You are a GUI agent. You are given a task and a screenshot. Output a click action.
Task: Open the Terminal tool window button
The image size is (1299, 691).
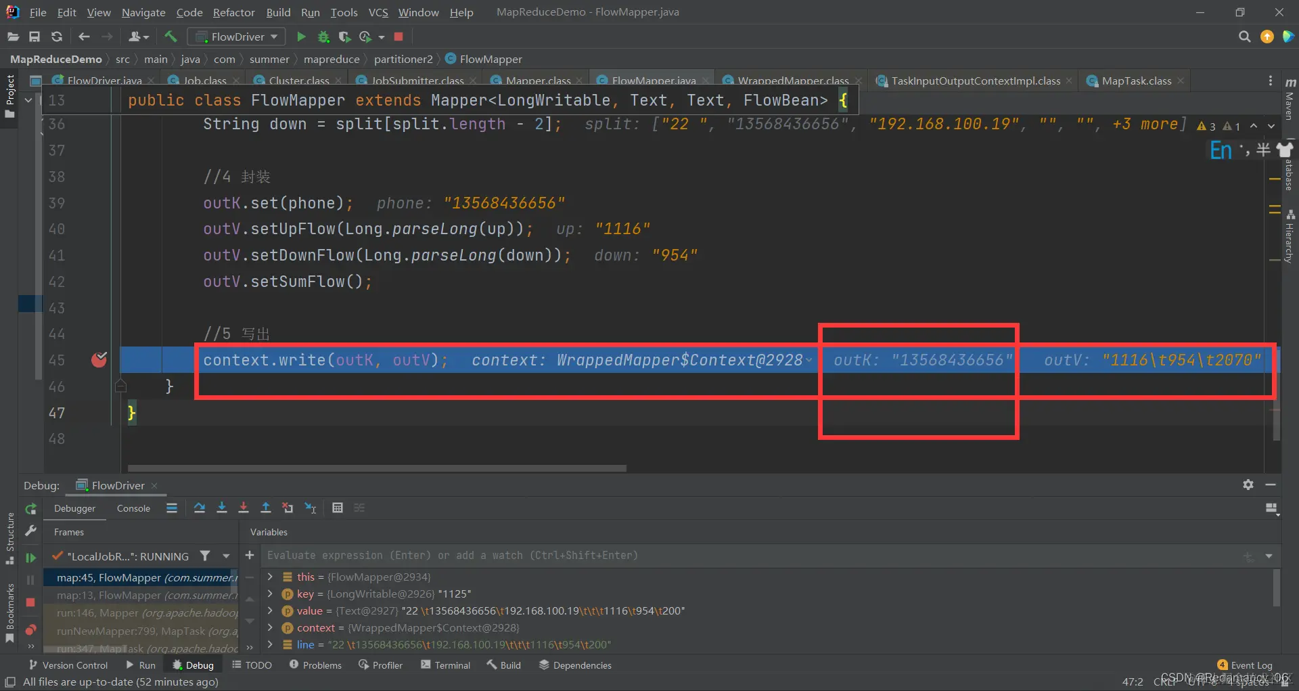click(x=445, y=665)
